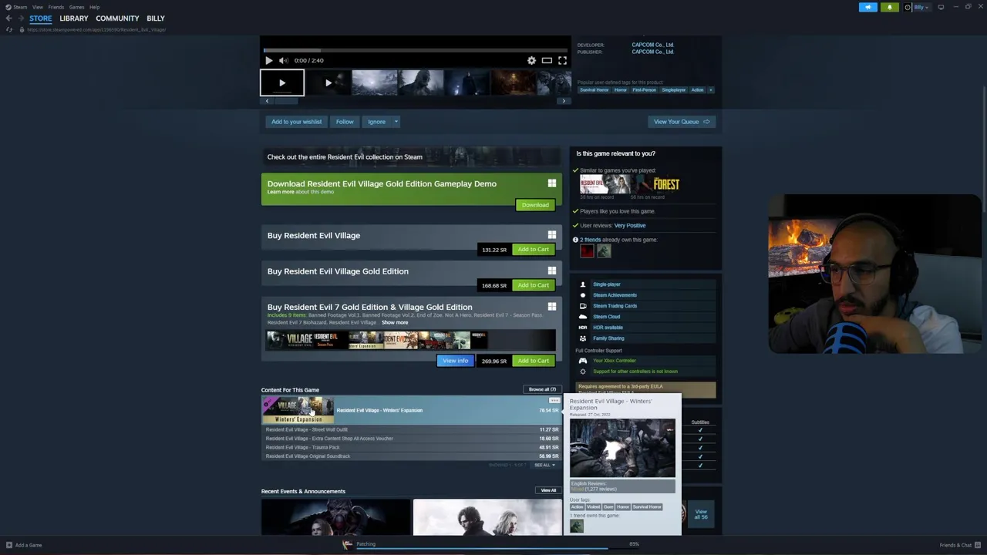Follow Resident Evil Village
Viewport: 987px width, 555px height.
pos(345,122)
